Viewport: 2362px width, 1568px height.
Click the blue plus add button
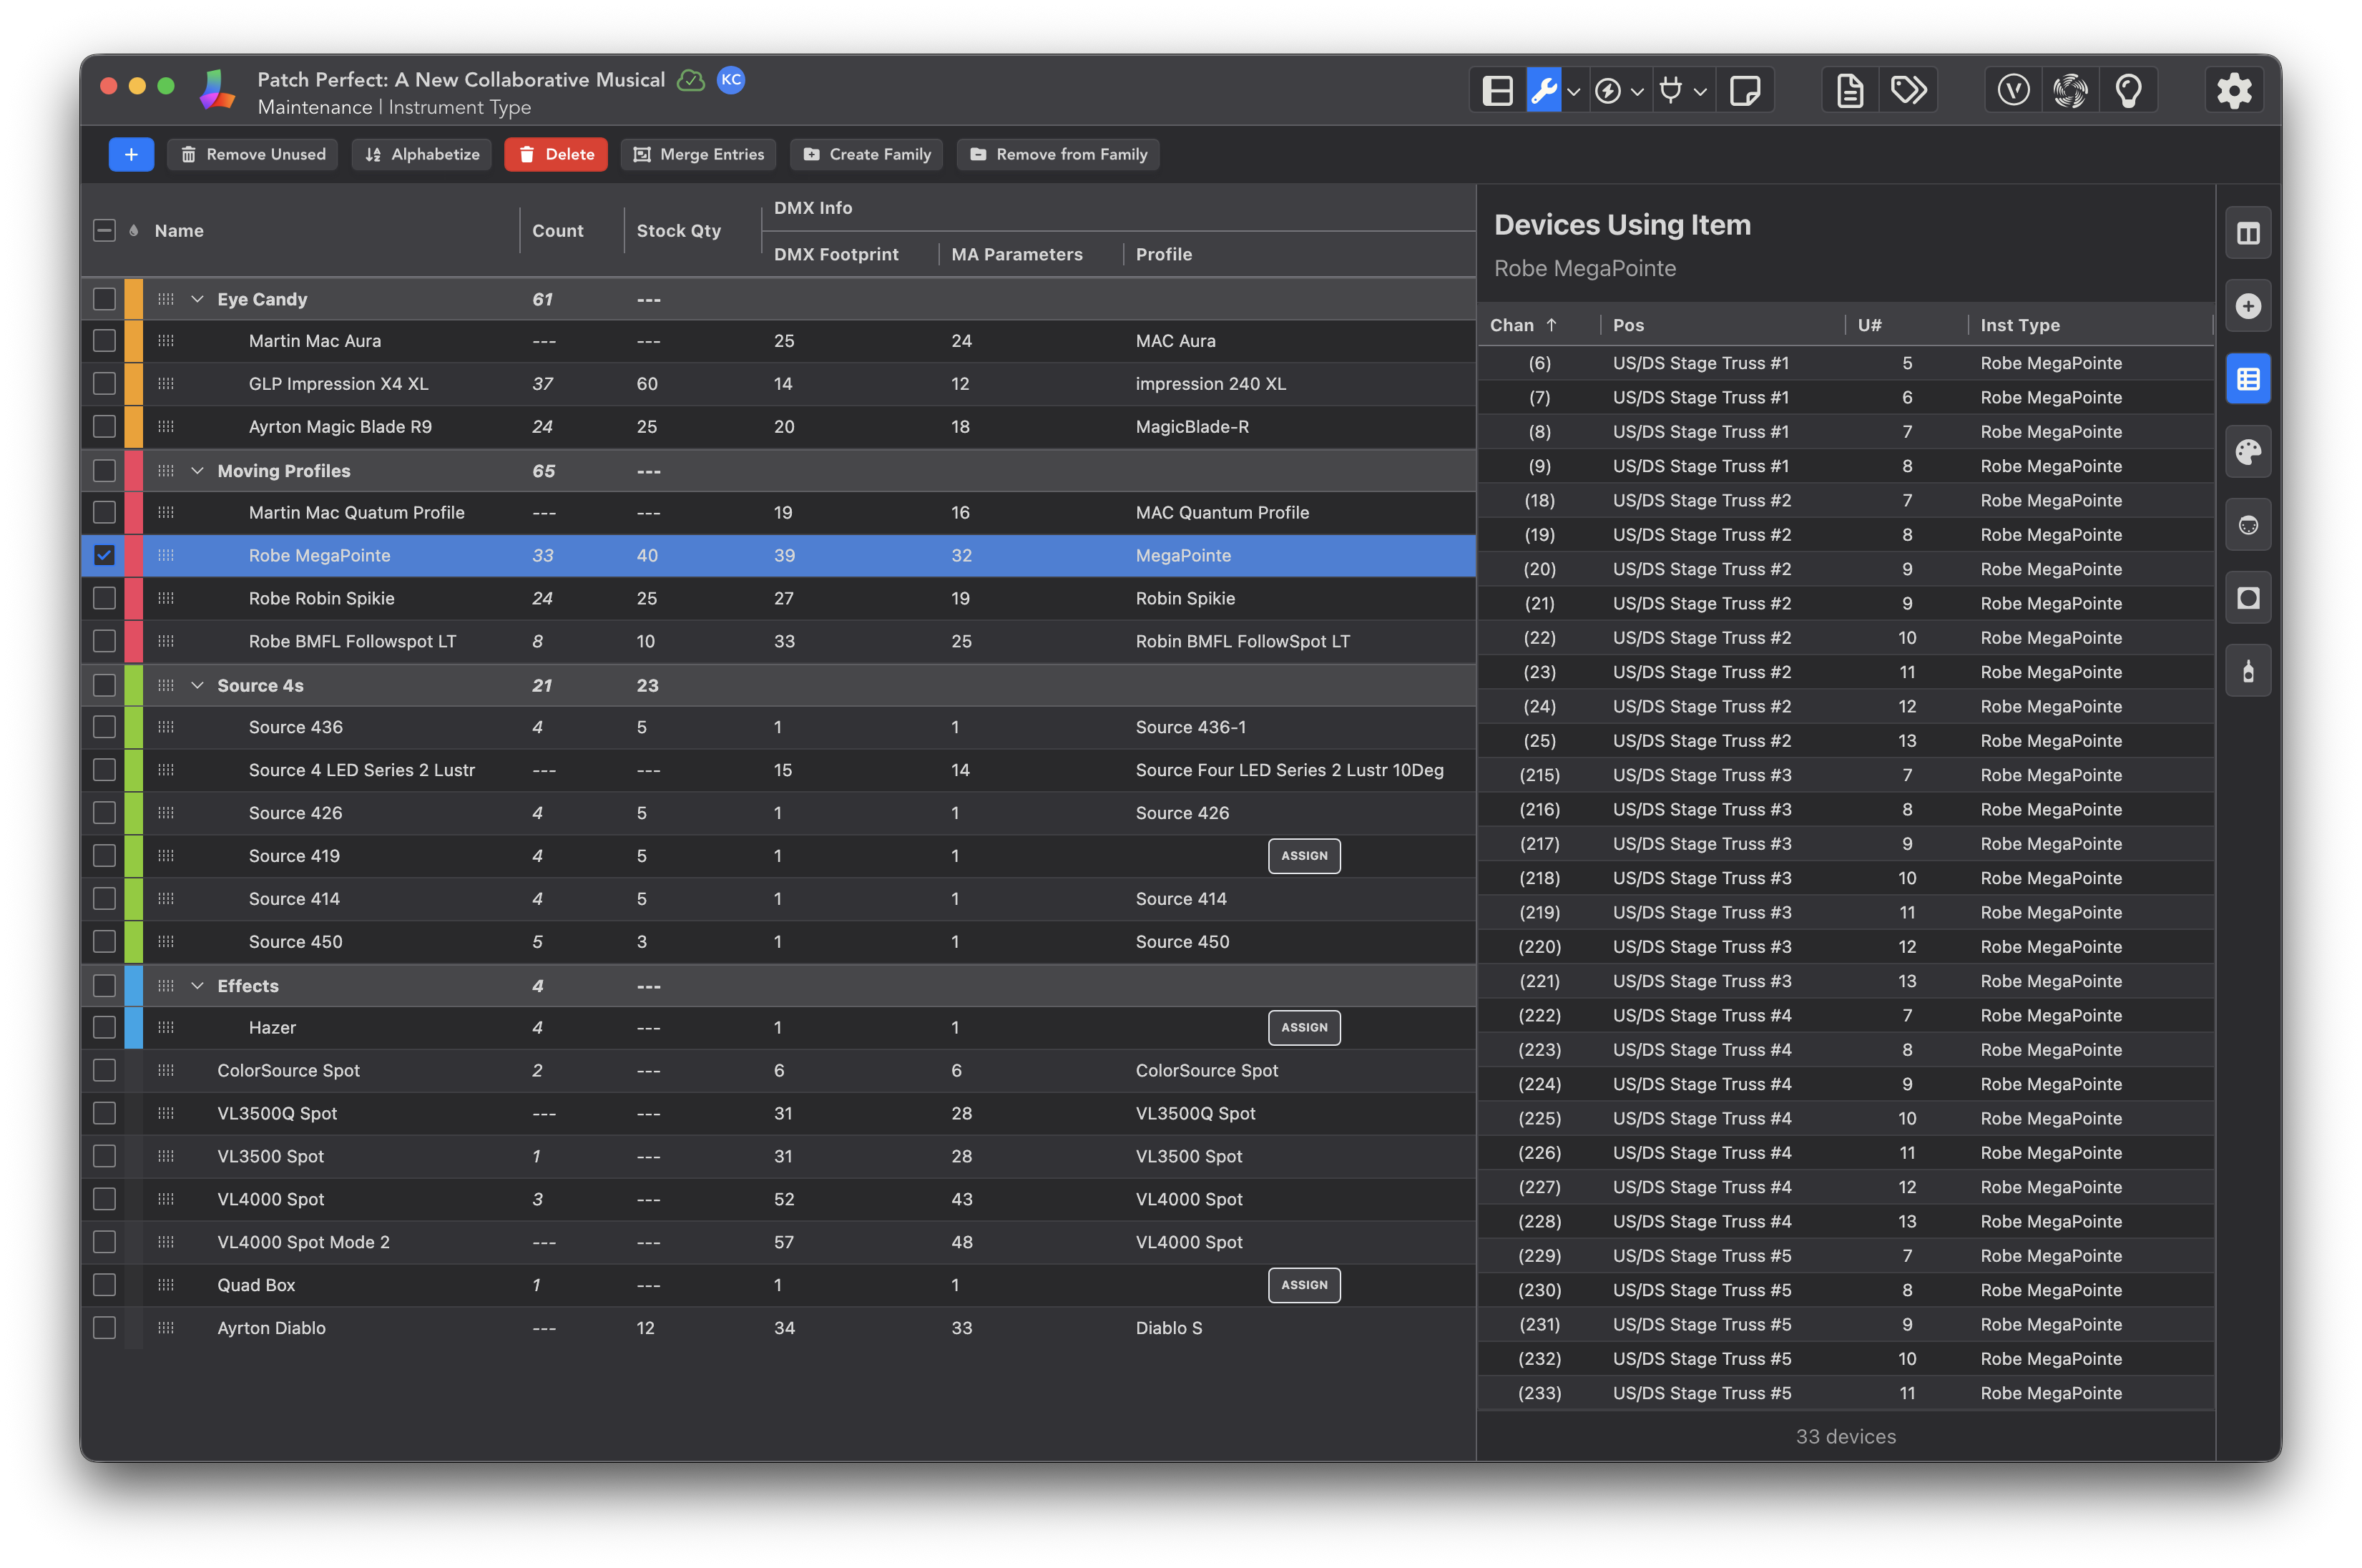(x=131, y=154)
